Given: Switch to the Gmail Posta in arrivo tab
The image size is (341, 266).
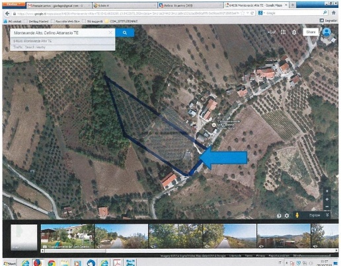Looking at the screenshot, I should point(59,5).
